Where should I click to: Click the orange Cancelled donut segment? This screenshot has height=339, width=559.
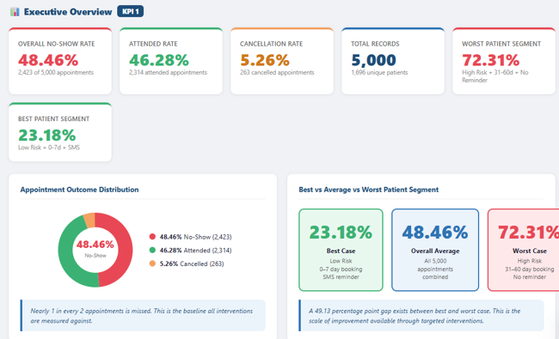tap(89, 220)
